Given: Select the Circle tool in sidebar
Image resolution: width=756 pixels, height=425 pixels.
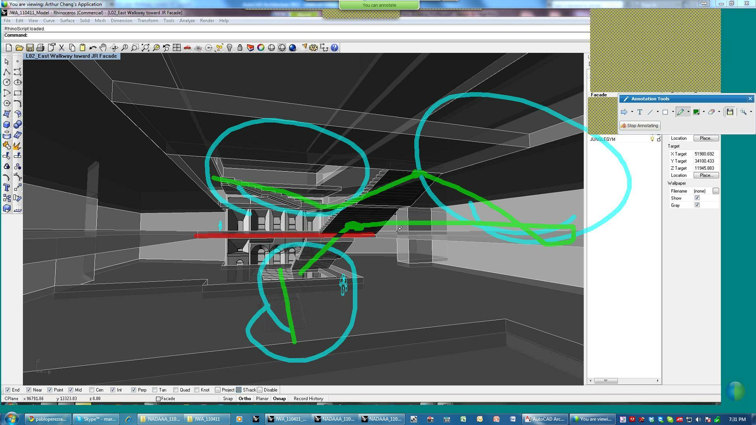Looking at the screenshot, I should click(7, 82).
